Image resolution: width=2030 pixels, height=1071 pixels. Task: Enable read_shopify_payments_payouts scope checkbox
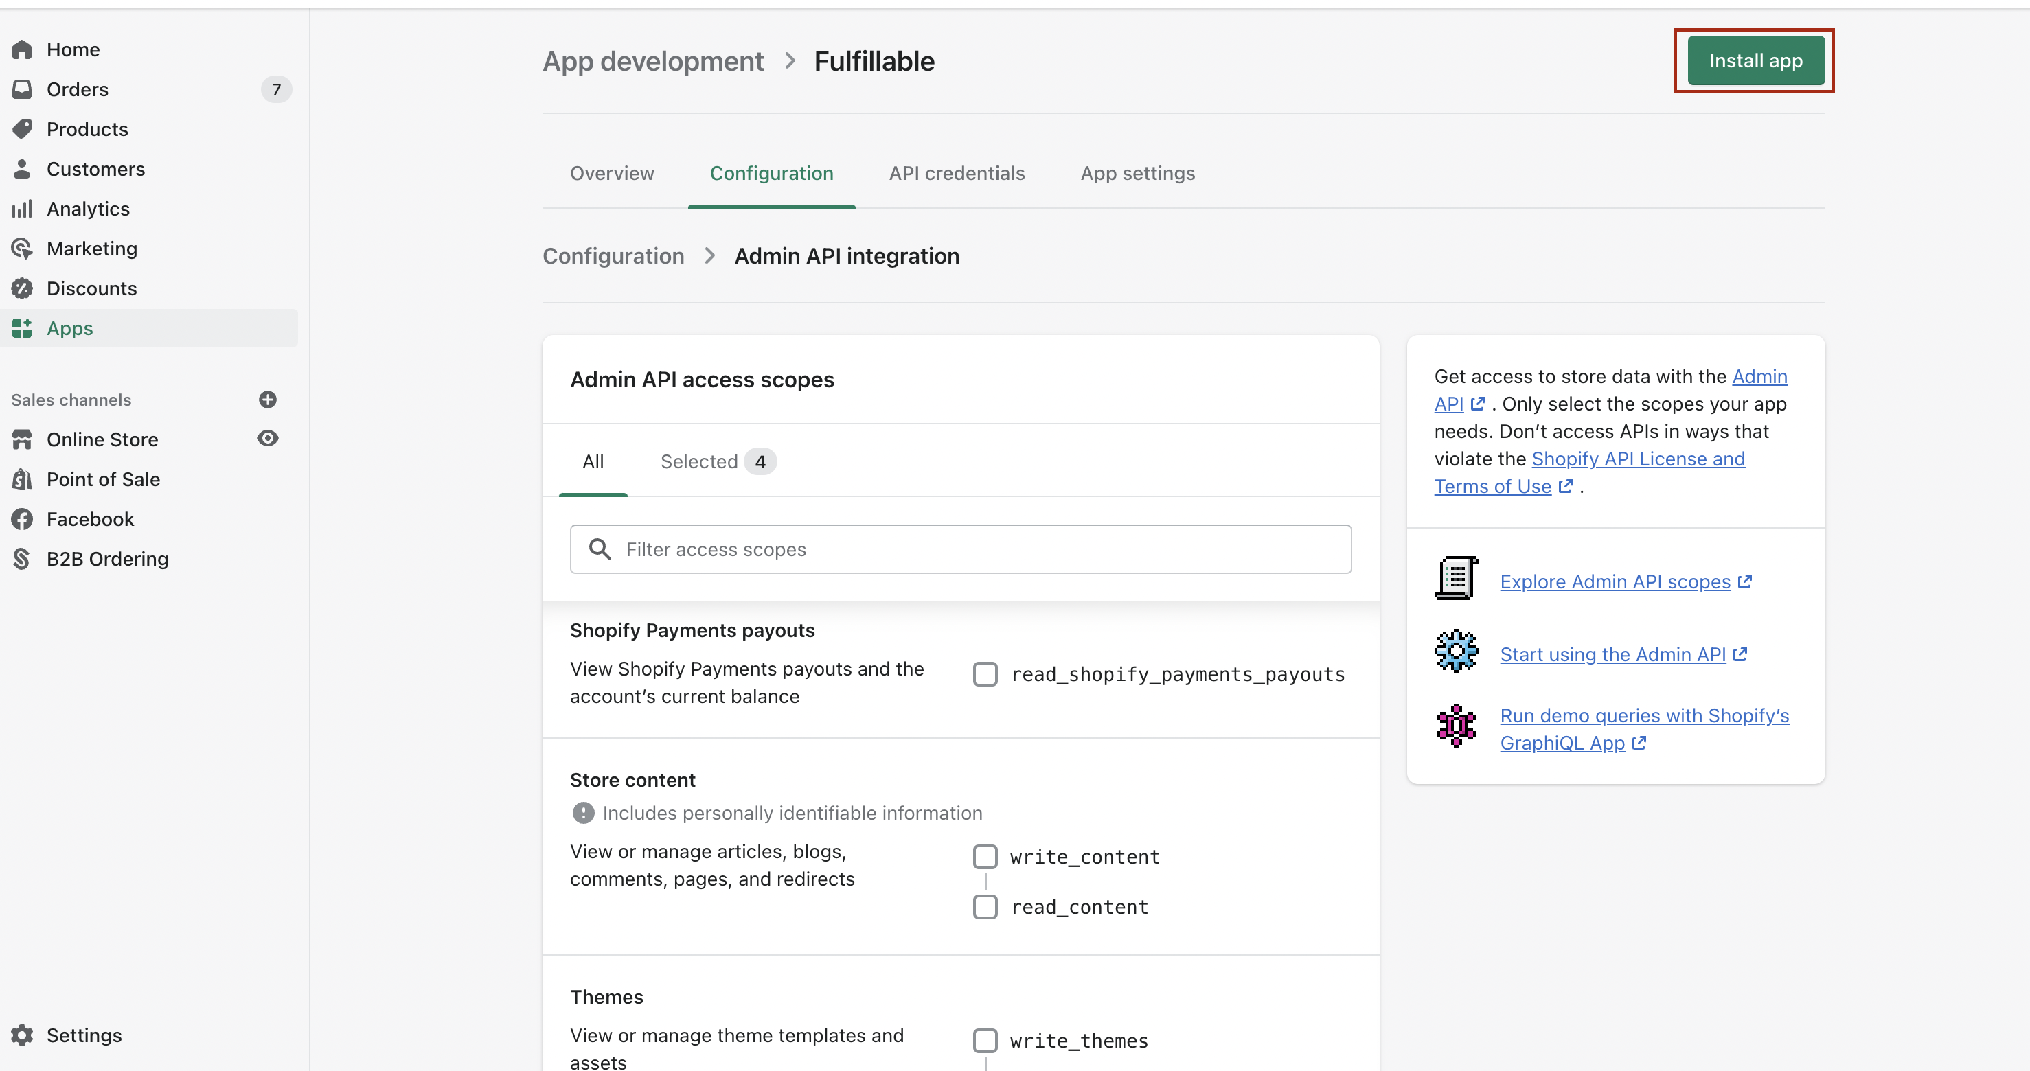coord(985,673)
